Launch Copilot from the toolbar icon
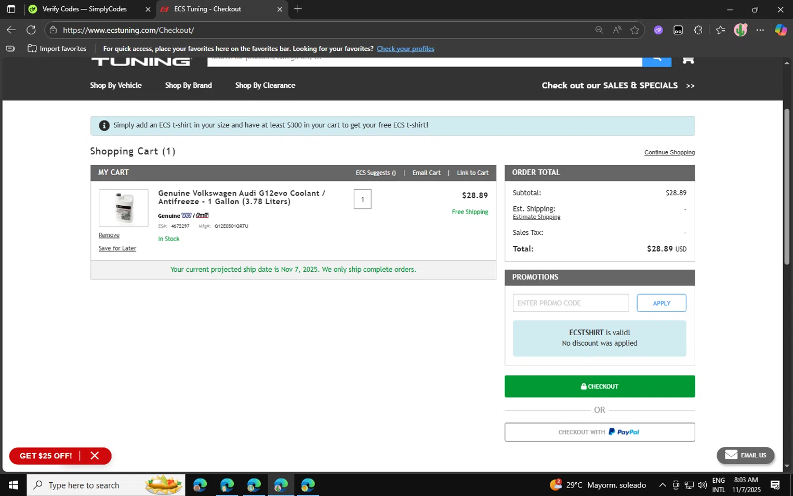 pos(781,30)
